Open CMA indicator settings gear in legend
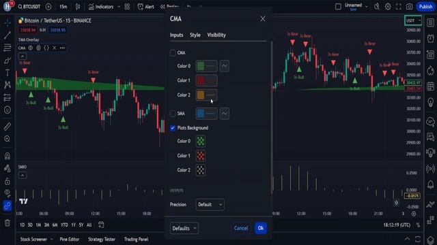This screenshot has width=437, height=245. click(38, 48)
